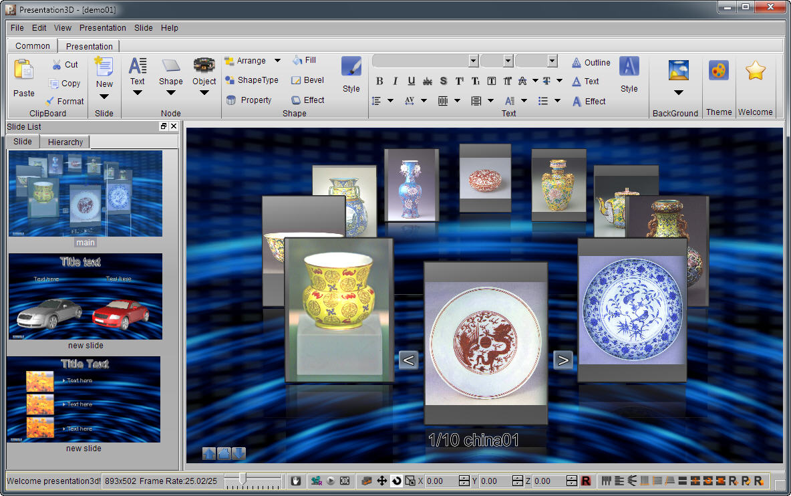
Task: Open the font size combo box dropdown
Action: 508,61
